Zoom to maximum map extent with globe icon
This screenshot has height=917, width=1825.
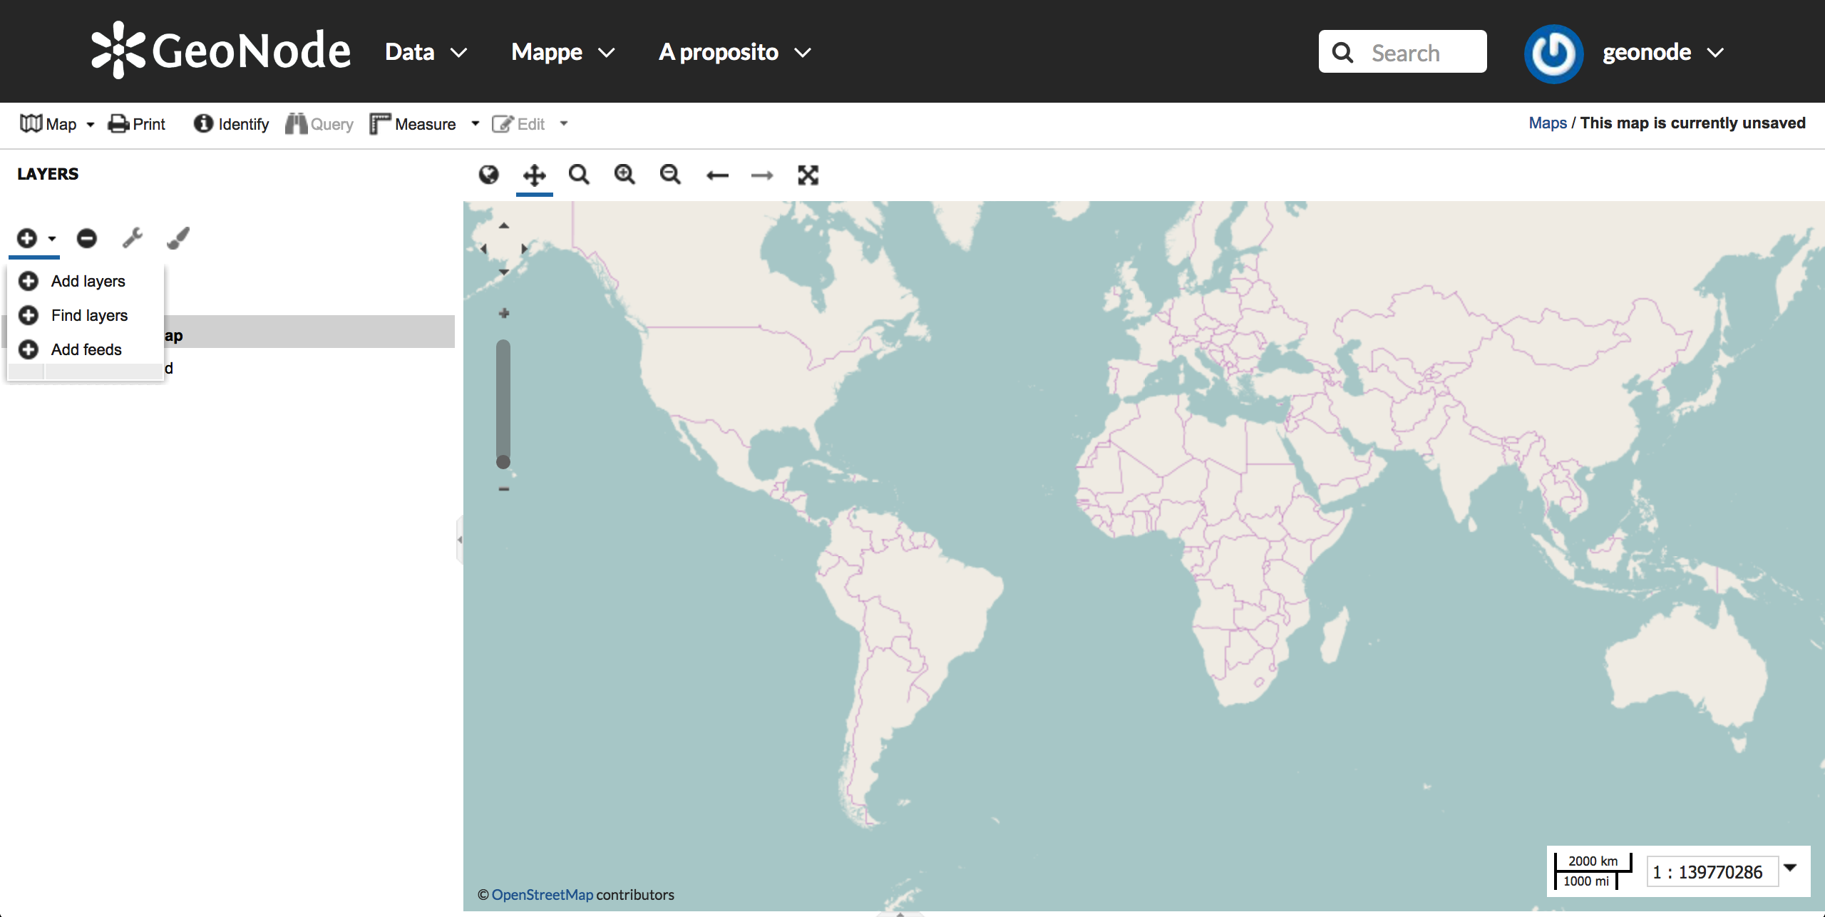(489, 175)
